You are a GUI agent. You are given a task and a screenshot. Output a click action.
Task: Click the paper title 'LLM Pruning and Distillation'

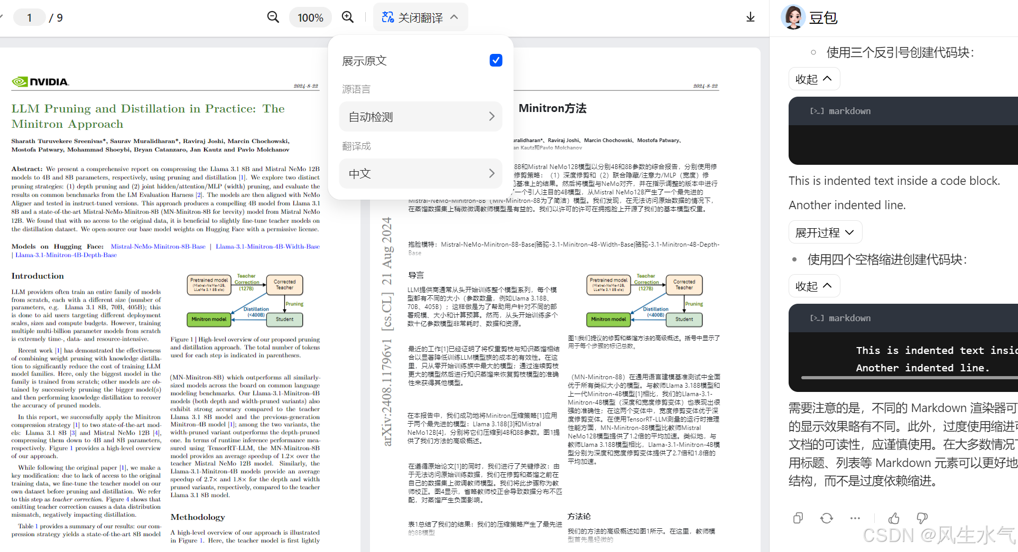coord(148,116)
